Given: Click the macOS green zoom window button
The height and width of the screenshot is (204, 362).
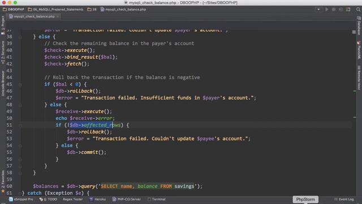Looking at the screenshot, I should [15, 2].
